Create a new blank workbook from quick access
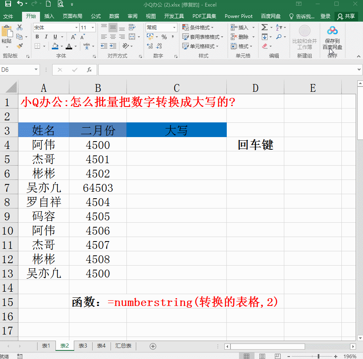The image size is (363, 359). click(48, 4)
